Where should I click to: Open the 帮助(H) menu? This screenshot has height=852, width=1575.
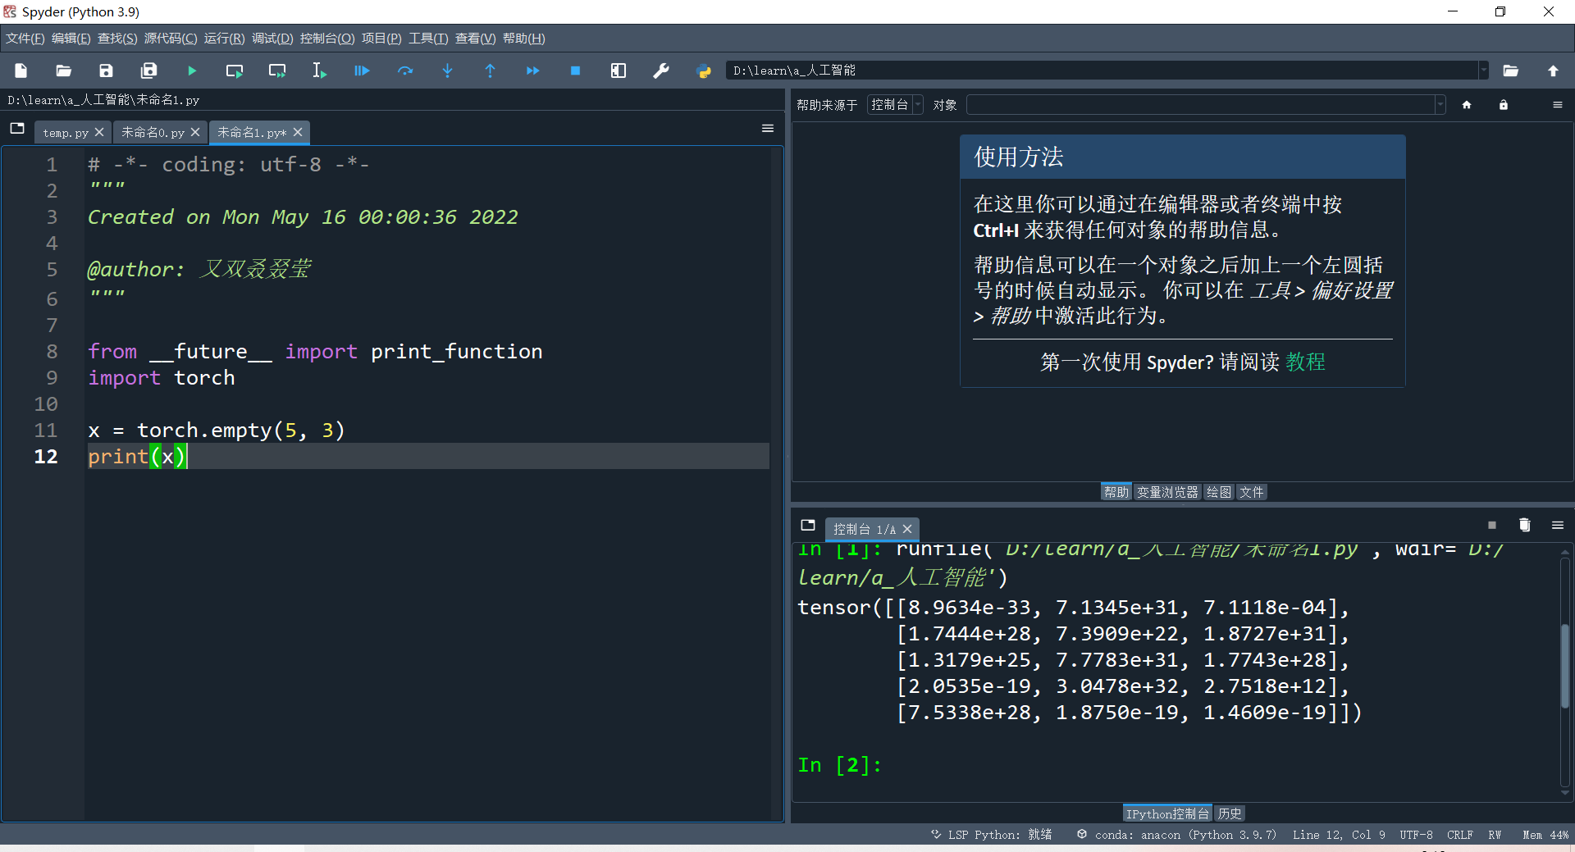[x=524, y=39]
